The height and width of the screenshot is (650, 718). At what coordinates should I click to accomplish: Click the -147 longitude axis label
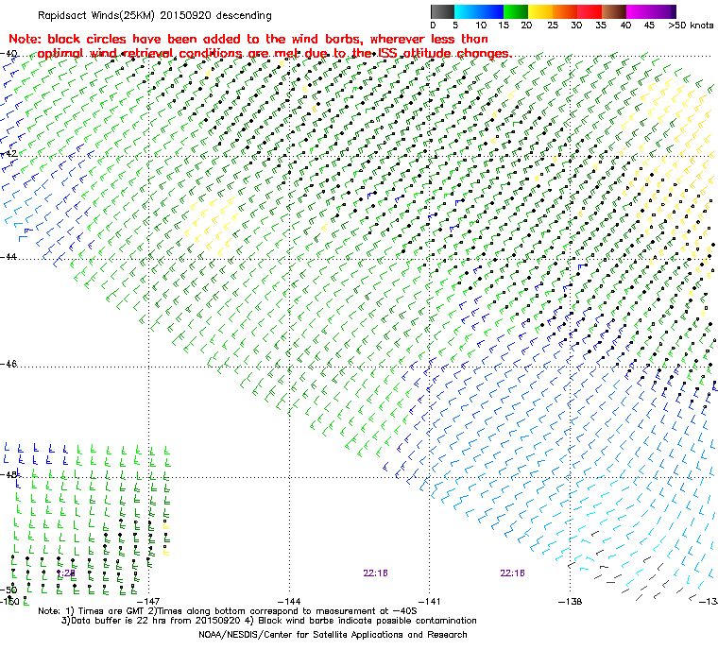(149, 601)
